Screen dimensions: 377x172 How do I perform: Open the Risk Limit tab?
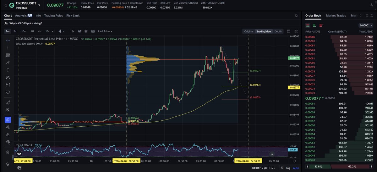[x=73, y=15]
